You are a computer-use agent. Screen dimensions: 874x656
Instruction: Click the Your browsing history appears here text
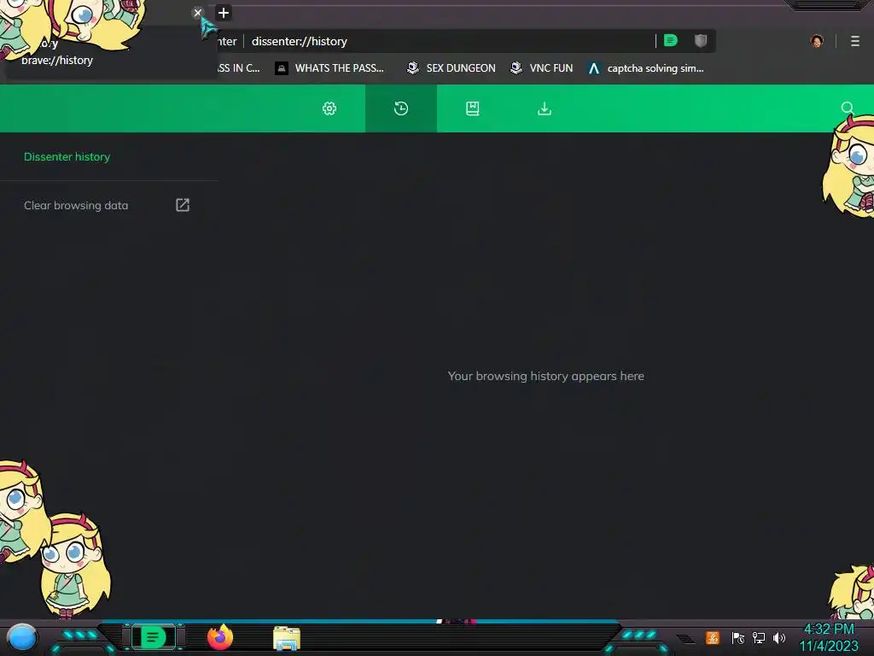[545, 376]
